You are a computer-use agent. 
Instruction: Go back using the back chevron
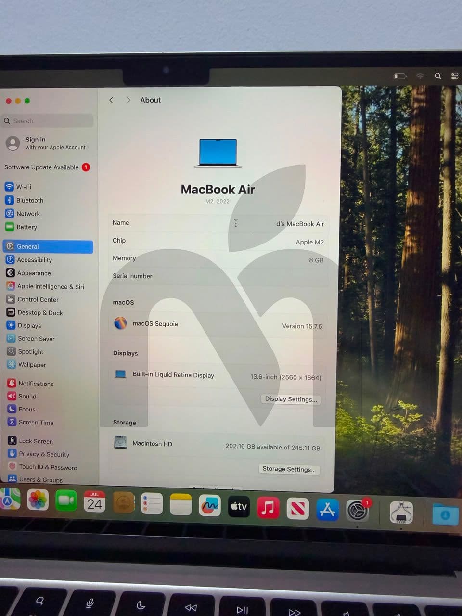[111, 100]
